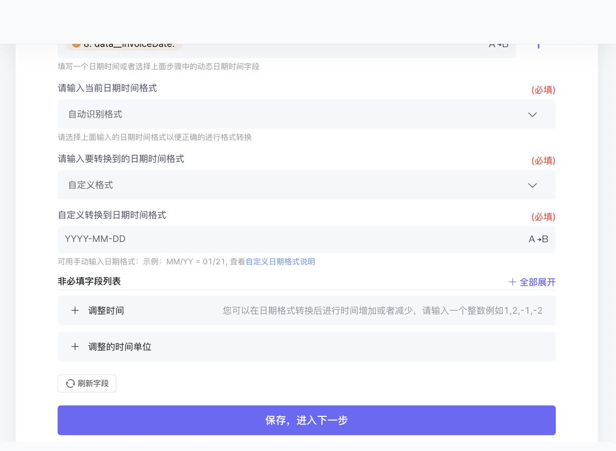616x451 pixels.
Task: Click the plus icon beside 调整的时间单位
Action: (x=75, y=347)
